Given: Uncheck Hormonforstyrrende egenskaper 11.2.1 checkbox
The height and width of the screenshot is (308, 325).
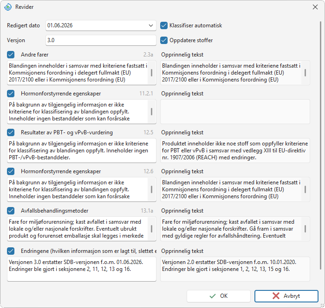Looking at the screenshot, I should (x=11, y=94).
